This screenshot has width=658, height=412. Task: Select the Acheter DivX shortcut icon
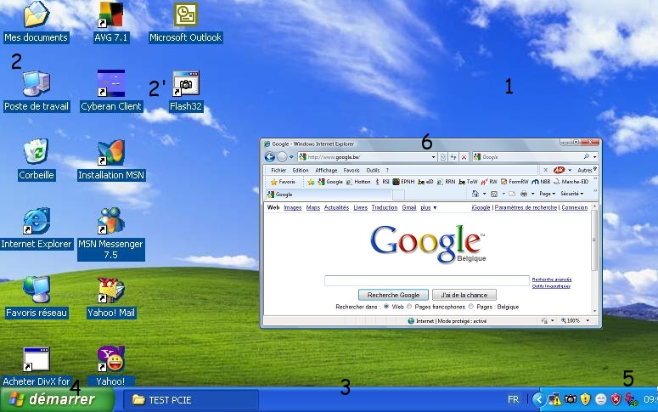click(37, 359)
